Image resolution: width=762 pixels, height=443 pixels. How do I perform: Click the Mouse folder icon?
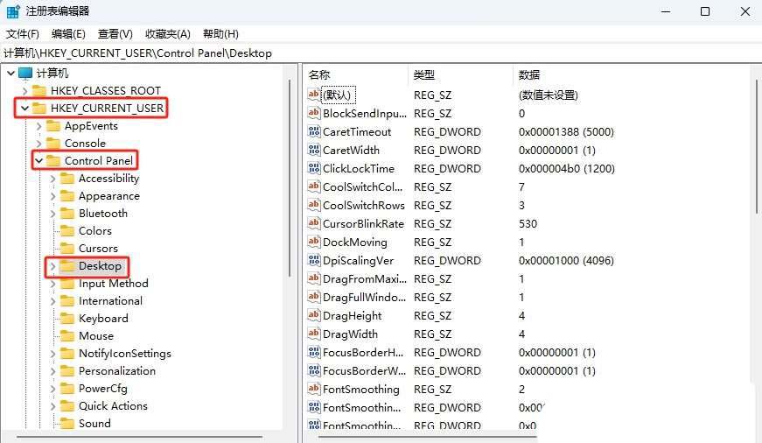coord(67,336)
